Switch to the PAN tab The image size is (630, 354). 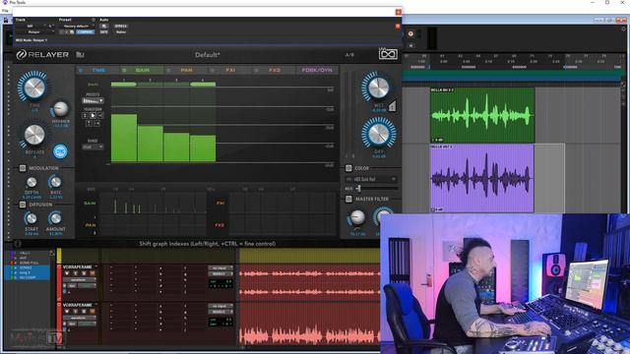coord(186,70)
